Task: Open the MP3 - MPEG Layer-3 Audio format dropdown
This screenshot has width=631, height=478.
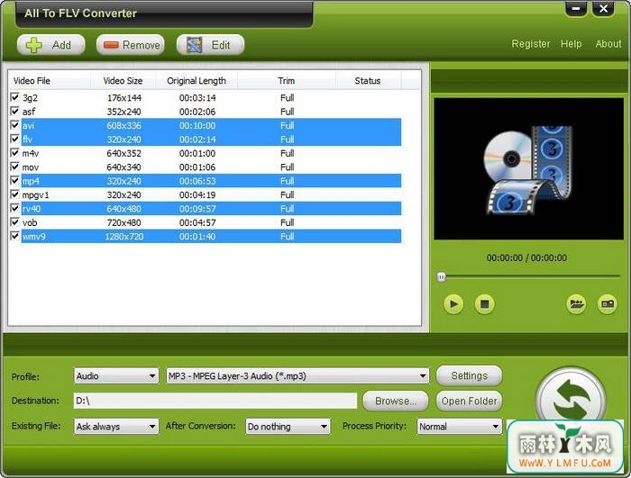Action: point(297,376)
